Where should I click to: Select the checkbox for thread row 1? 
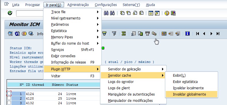click(x=9, y=94)
